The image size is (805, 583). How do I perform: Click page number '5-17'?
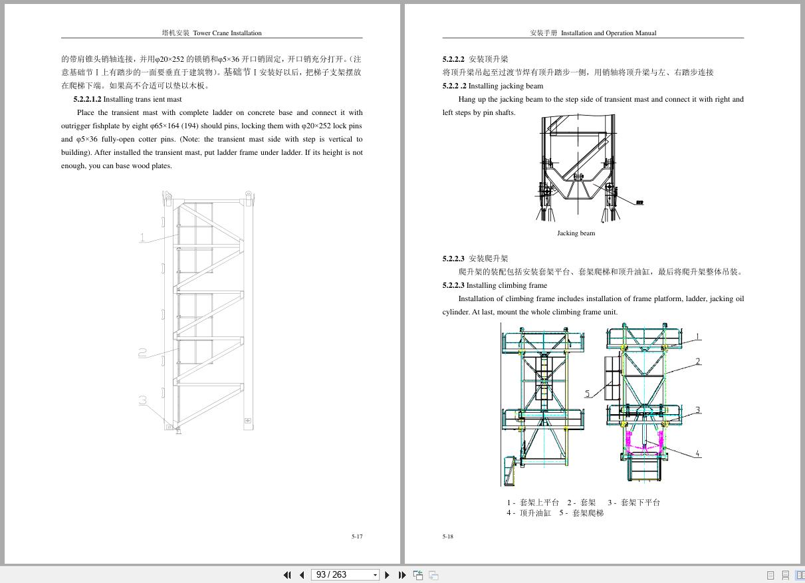pos(357,536)
